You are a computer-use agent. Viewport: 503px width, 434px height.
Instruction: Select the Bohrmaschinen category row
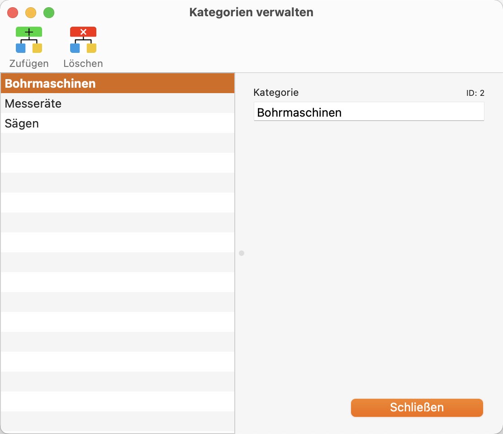coord(118,84)
